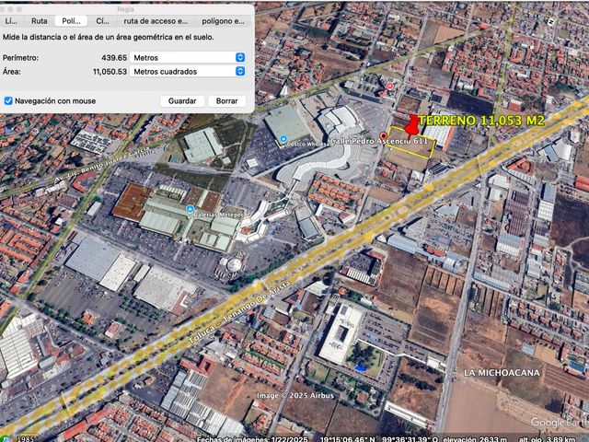Open the polígono e... tab
This screenshot has height=442, width=589.
(x=223, y=21)
